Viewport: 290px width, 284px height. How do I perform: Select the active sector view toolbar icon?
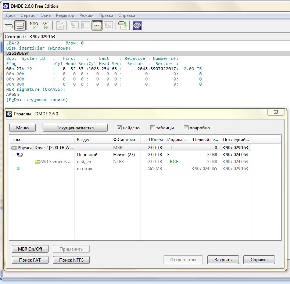tap(97, 26)
